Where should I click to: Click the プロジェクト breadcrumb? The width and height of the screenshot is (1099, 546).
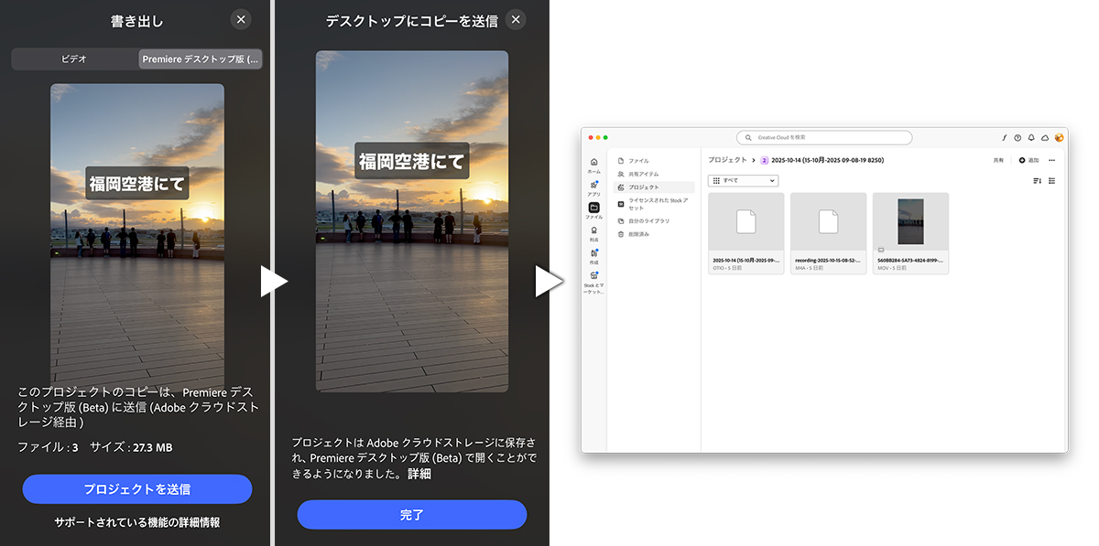point(727,160)
